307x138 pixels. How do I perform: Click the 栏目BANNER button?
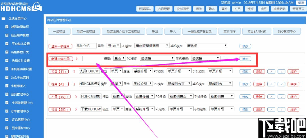257,31
